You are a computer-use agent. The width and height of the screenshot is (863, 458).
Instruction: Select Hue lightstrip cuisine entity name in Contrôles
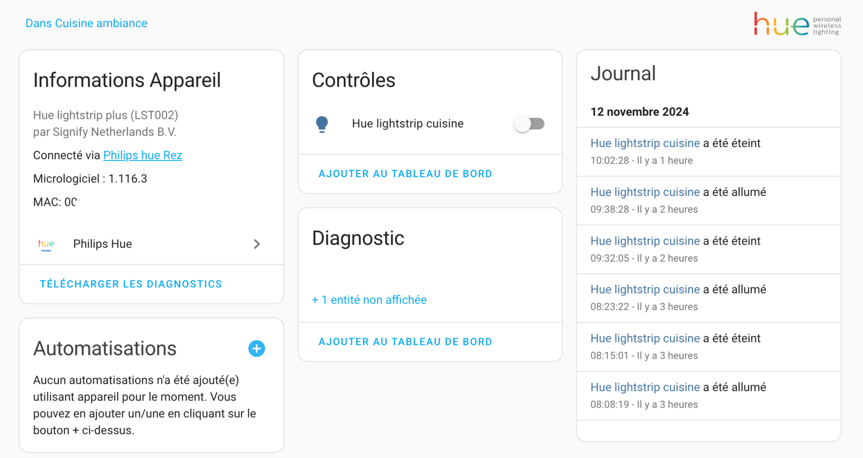click(408, 124)
